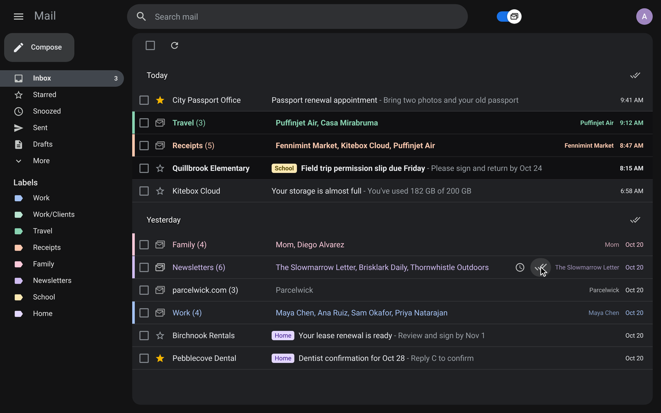Toggle the bundling switch in header
This screenshot has width=661, height=413.
[x=509, y=17]
